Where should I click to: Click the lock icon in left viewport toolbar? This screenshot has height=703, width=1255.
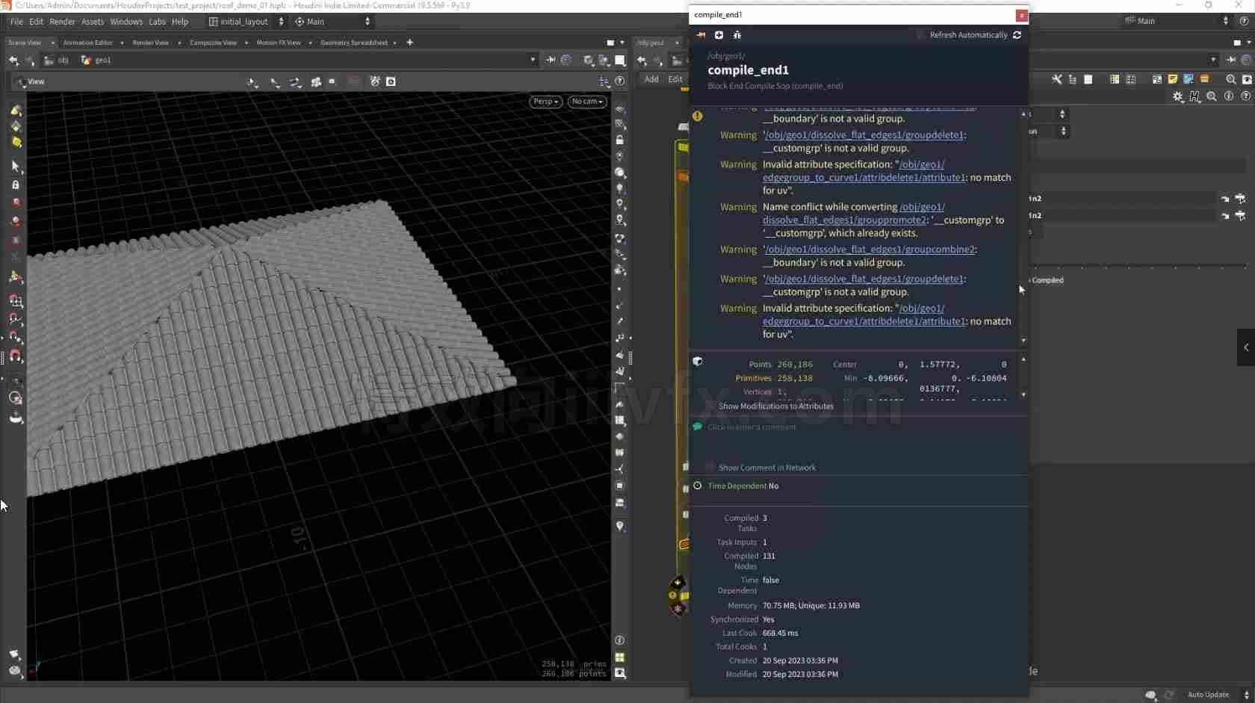(15, 185)
